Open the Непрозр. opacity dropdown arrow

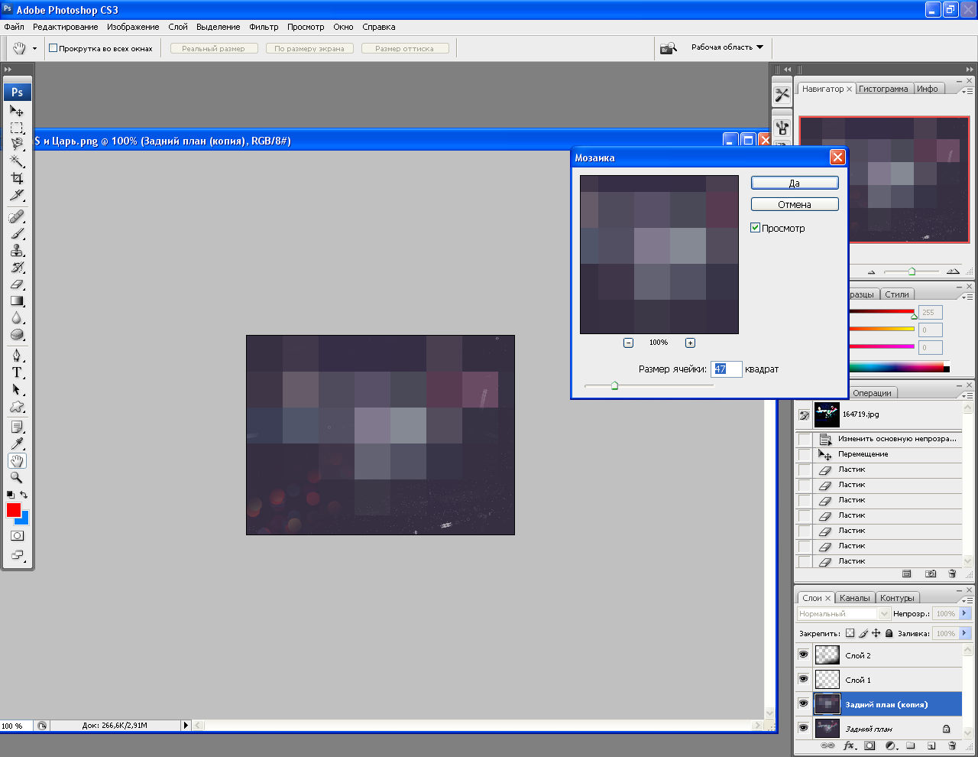pyautogui.click(x=964, y=613)
